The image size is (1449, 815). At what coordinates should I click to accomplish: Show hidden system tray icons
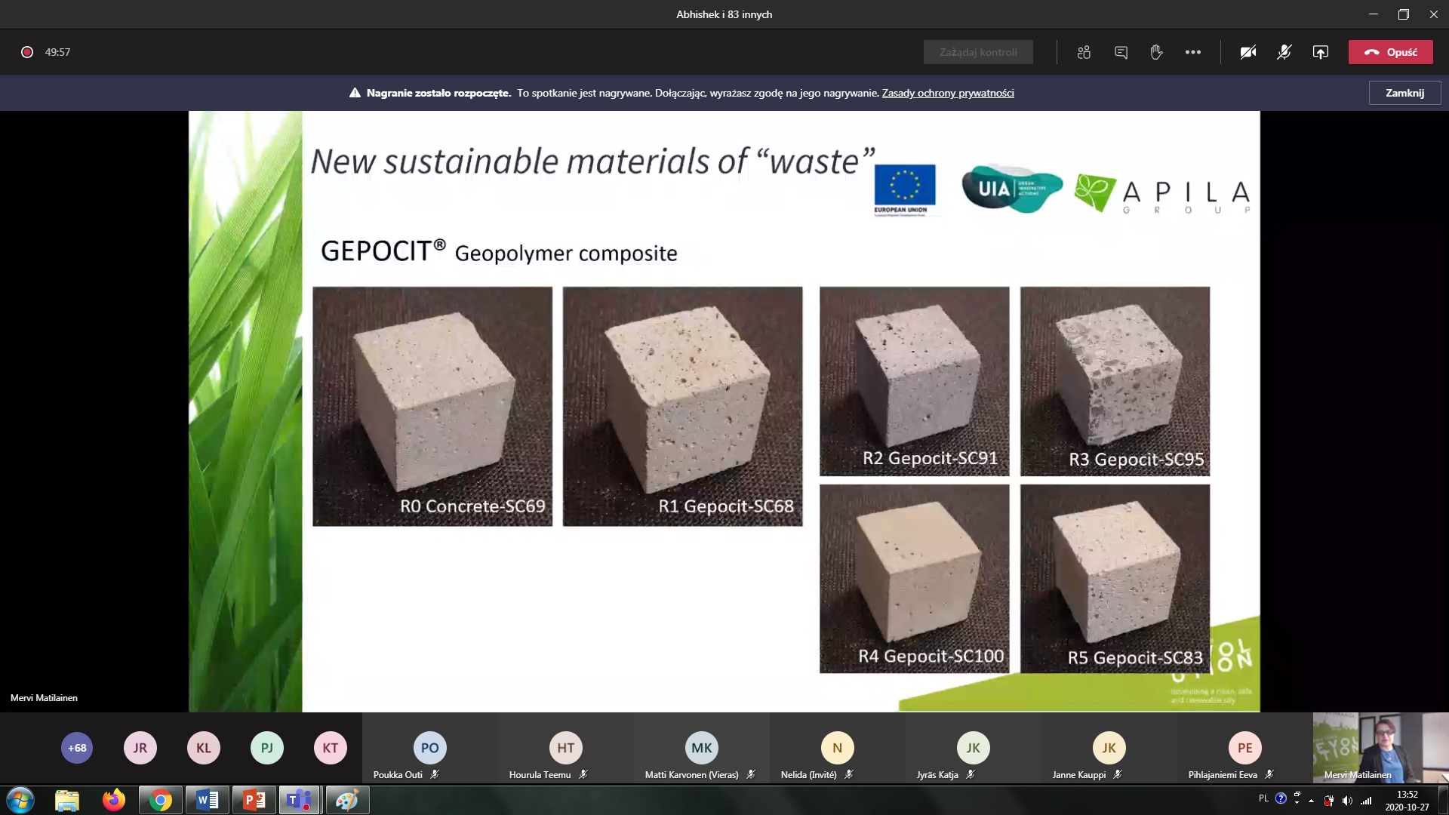pyautogui.click(x=1311, y=800)
